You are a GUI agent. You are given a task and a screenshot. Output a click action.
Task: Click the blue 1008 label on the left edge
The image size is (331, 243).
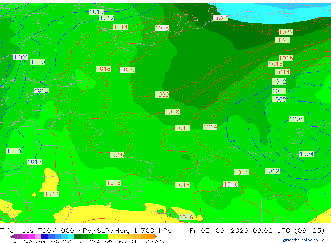click(21, 57)
